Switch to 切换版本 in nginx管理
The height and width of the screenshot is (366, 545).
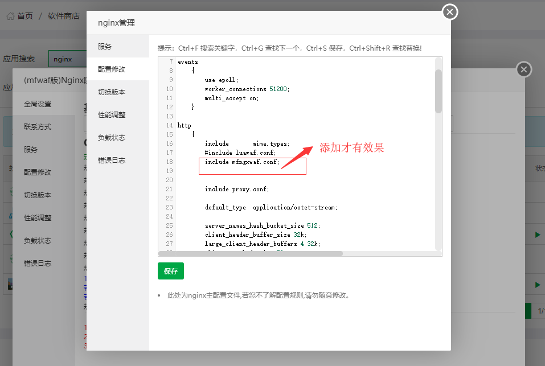tap(118, 92)
